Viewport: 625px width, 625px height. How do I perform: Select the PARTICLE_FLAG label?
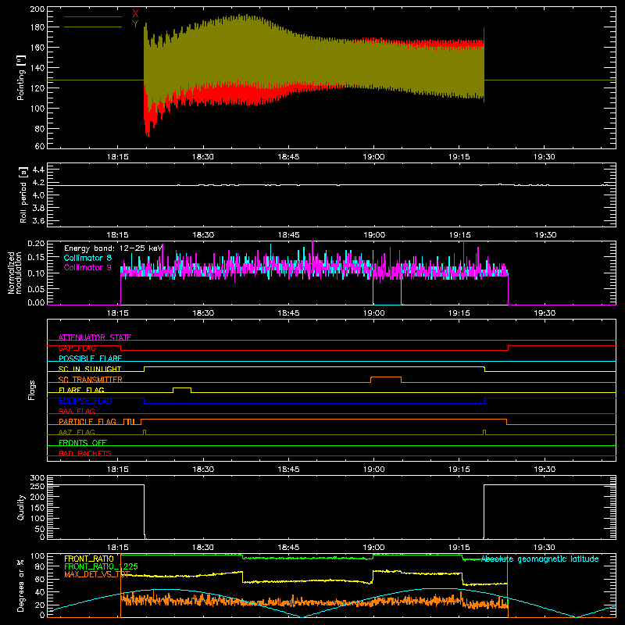coord(87,421)
